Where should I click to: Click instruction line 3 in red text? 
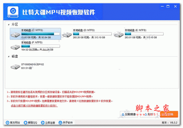click(59, 101)
